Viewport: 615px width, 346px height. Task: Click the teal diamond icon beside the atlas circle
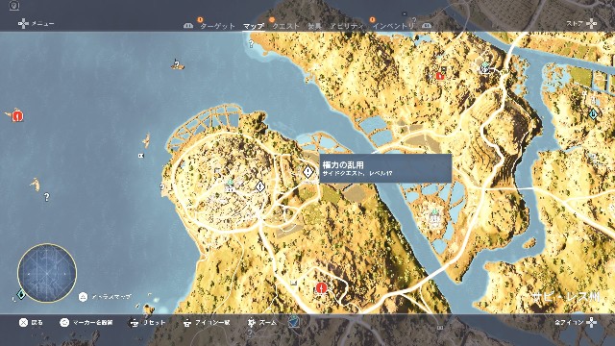point(21,294)
